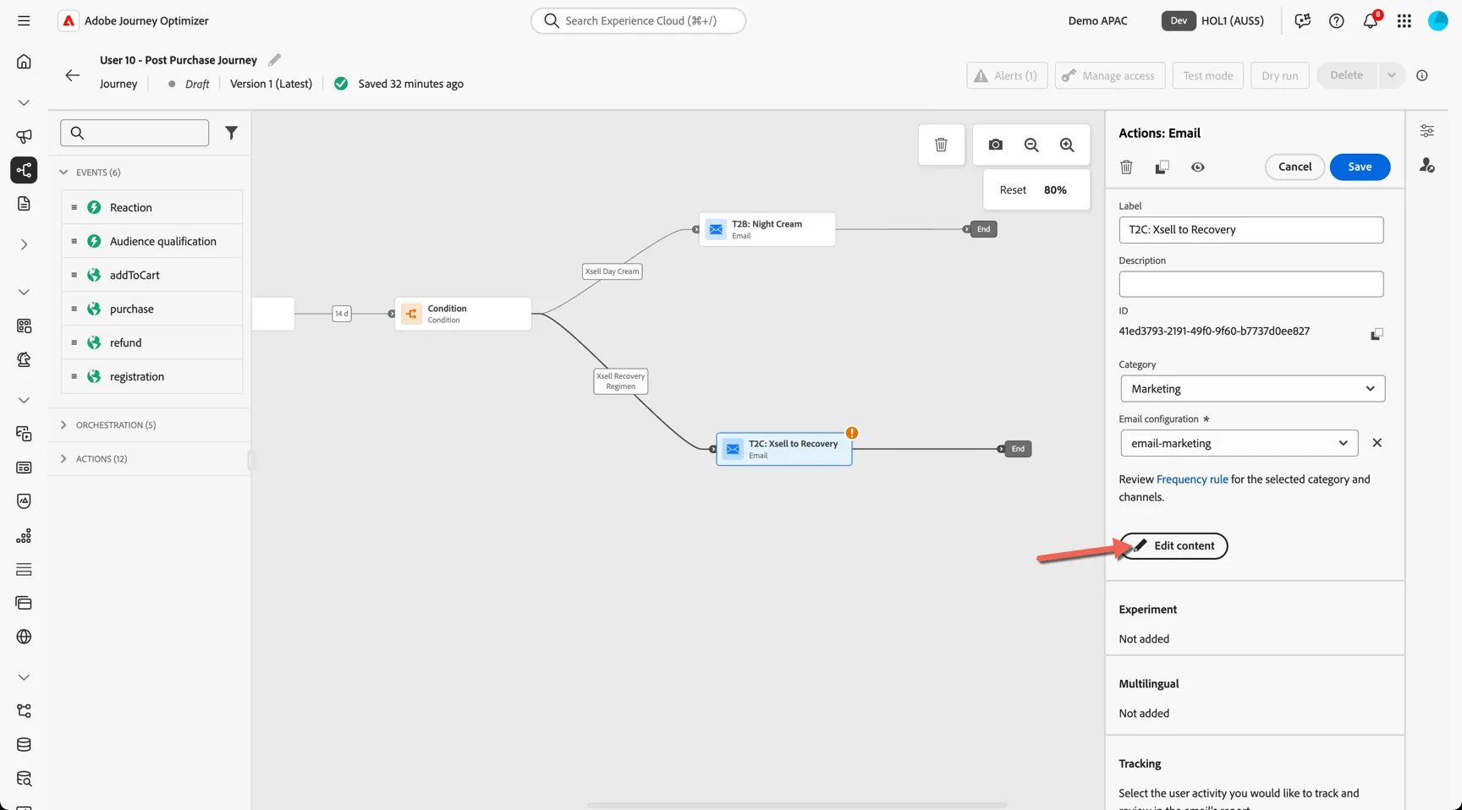1462x810 pixels.
Task: Click the Edit content button
Action: click(x=1173, y=546)
